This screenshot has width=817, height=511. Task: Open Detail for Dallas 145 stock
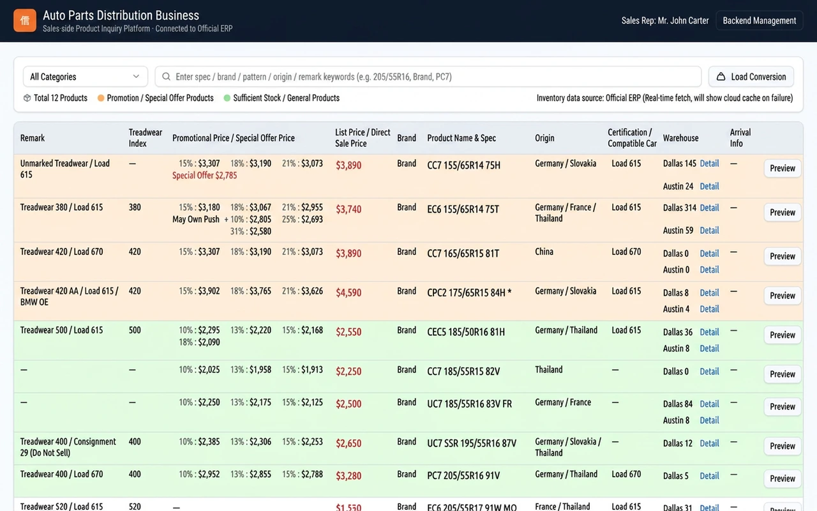(x=709, y=164)
